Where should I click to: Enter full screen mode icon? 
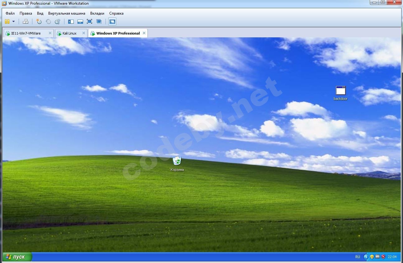pyautogui.click(x=90, y=21)
